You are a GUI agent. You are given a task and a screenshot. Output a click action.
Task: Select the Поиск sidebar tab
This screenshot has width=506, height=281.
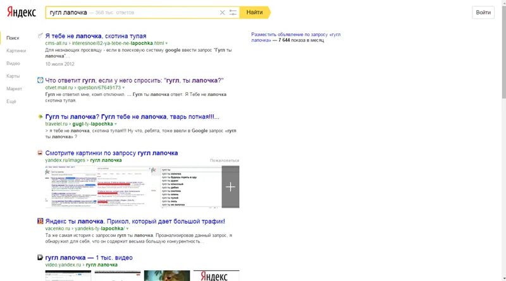tap(13, 38)
